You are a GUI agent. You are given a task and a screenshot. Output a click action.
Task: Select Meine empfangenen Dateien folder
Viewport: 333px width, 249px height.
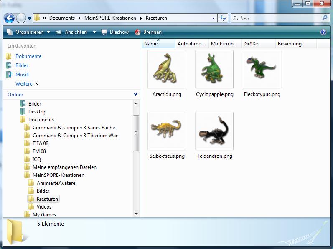point(64,167)
